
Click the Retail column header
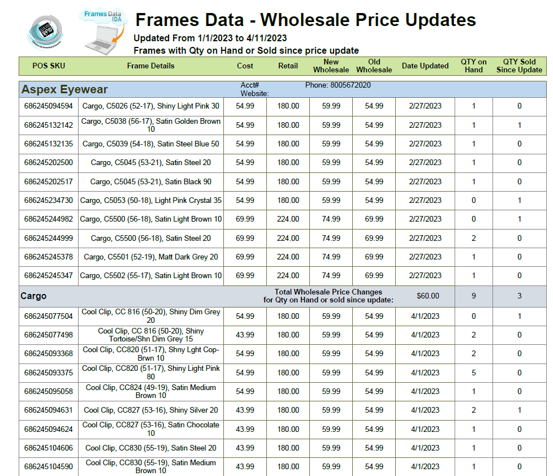288,66
